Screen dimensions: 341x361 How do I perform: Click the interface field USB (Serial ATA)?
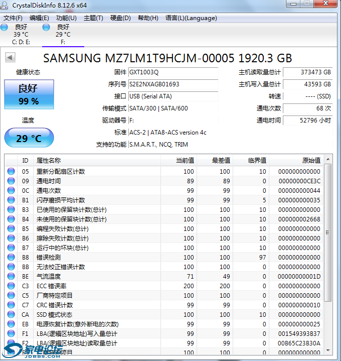pyautogui.click(x=173, y=96)
